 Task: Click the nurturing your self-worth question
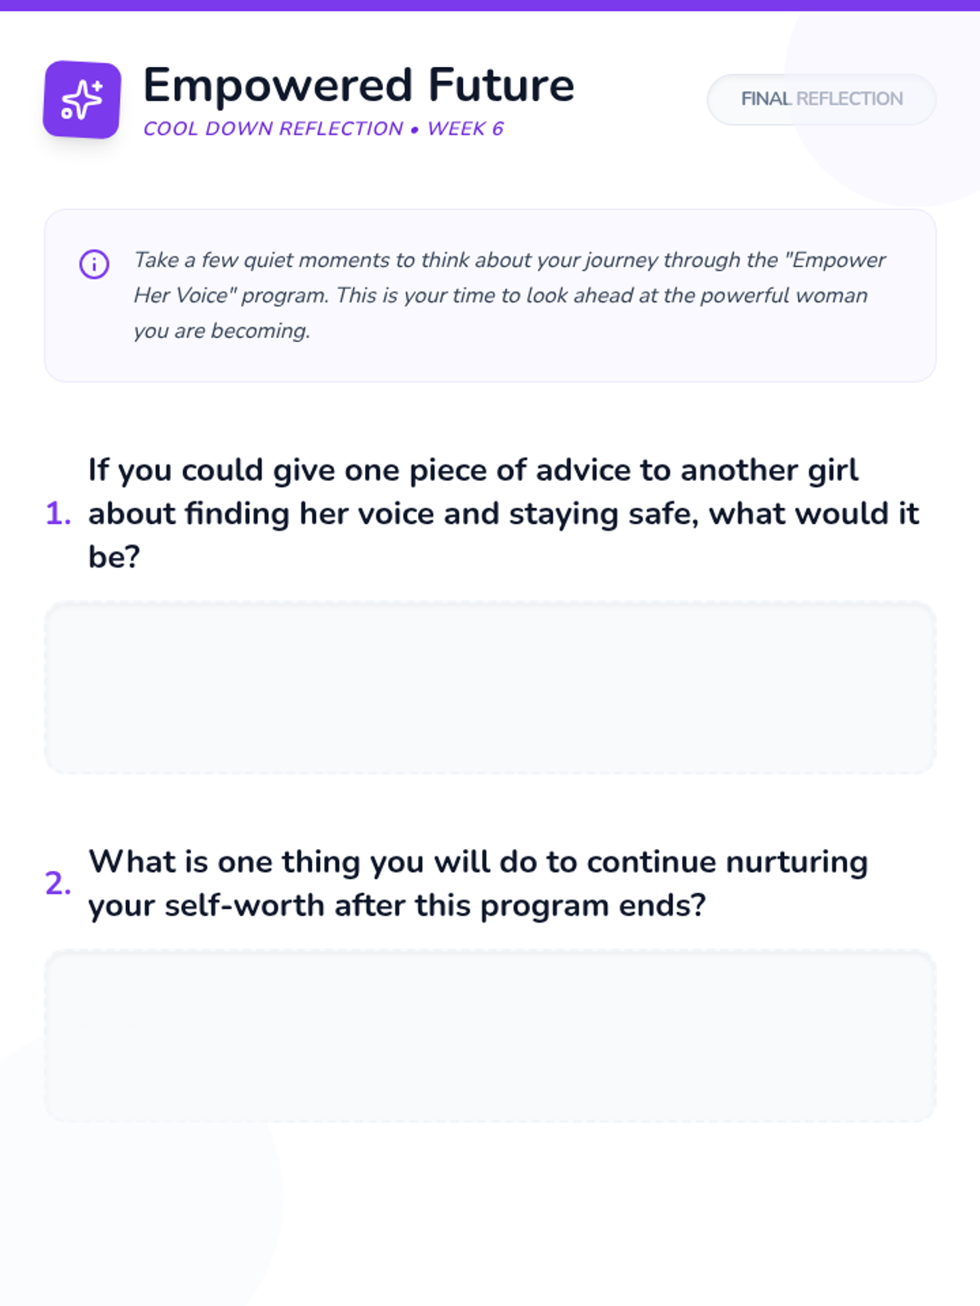coord(478,883)
